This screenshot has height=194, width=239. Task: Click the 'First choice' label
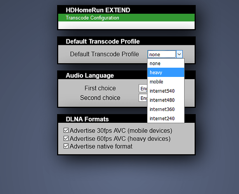100,88
